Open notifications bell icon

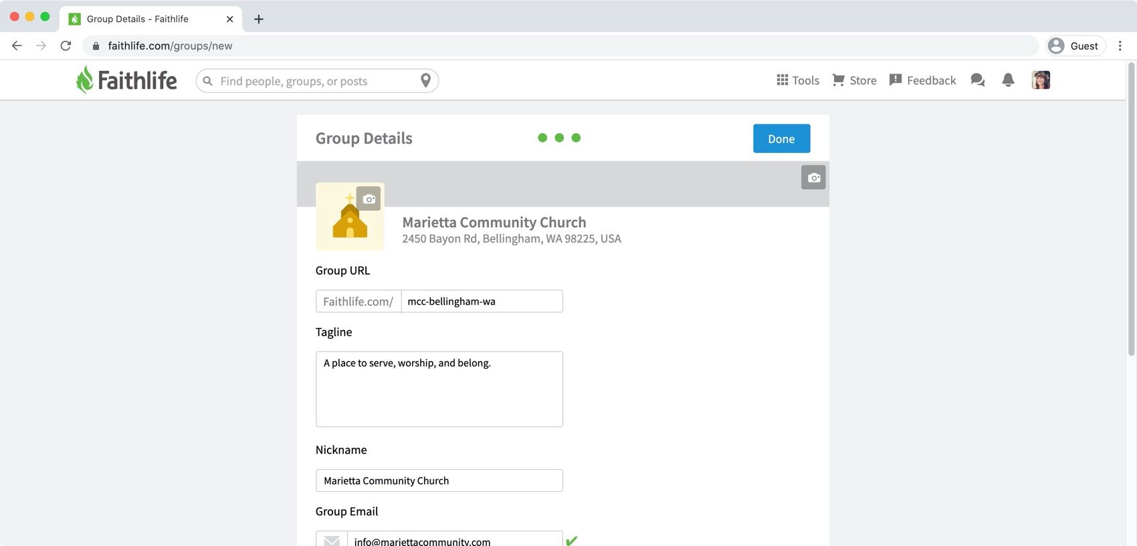click(1008, 80)
